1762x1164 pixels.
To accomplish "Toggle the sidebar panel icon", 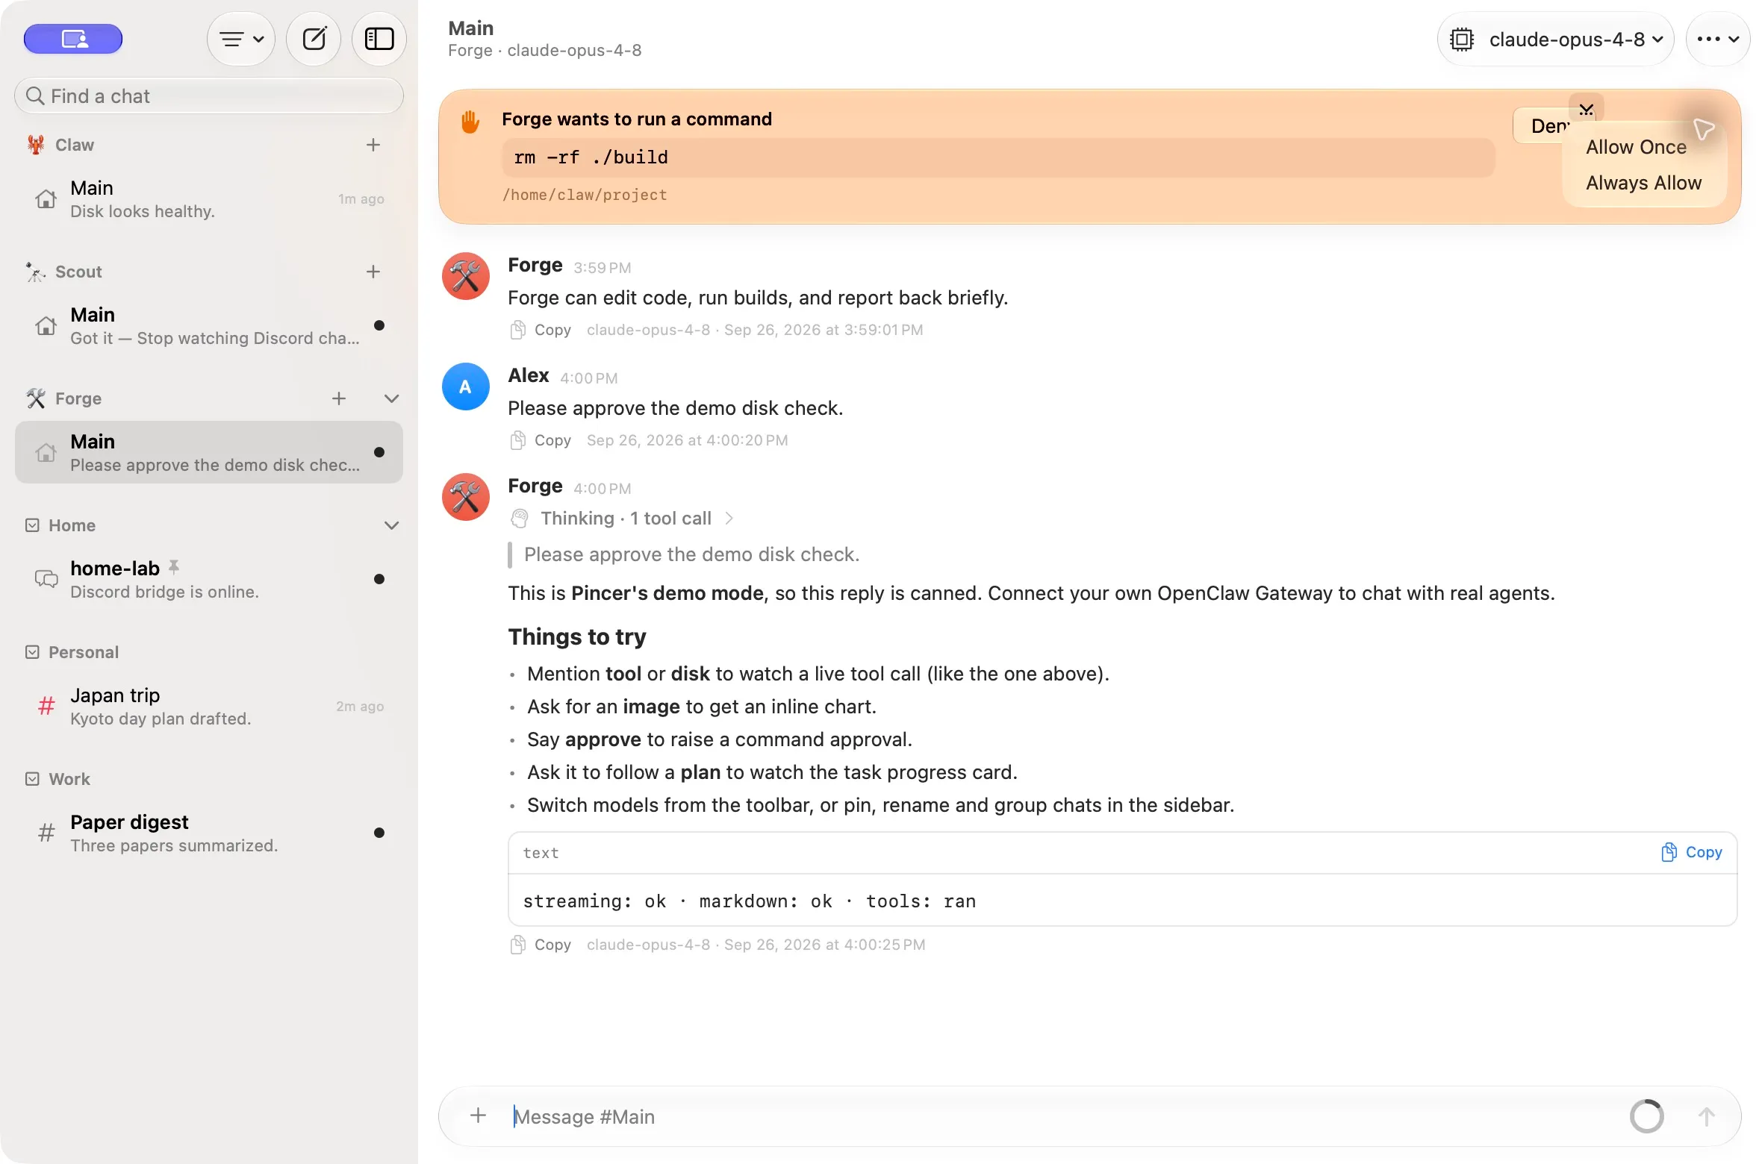I will (379, 39).
